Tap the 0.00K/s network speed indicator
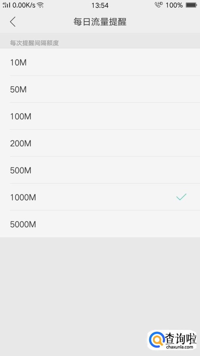The height and width of the screenshot is (356, 200). pyautogui.click(x=24, y=5)
